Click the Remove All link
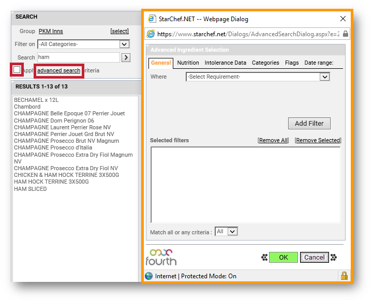The image size is (373, 300). (273, 140)
